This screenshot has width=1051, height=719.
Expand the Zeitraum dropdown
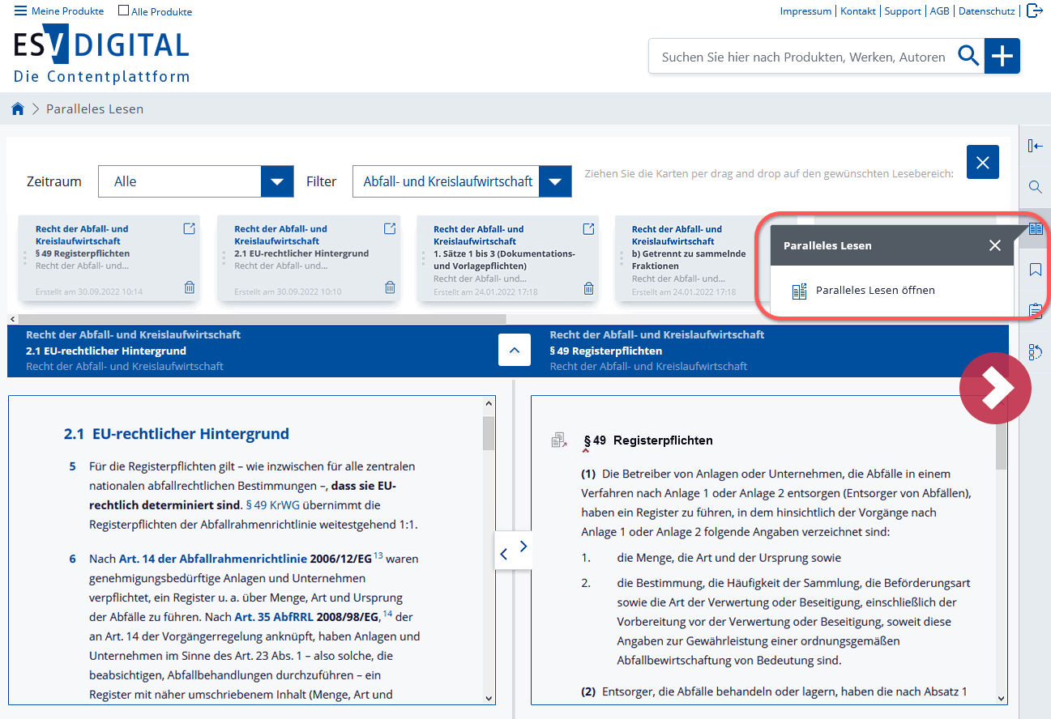point(276,181)
